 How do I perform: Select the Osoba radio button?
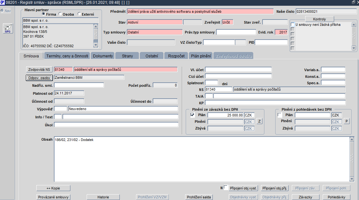(60, 14)
